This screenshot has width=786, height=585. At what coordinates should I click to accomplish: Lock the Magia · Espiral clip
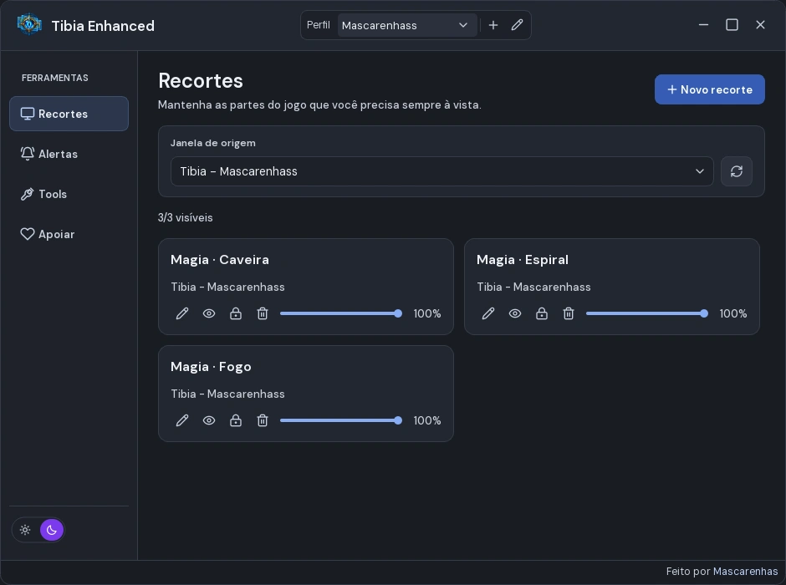(x=541, y=313)
